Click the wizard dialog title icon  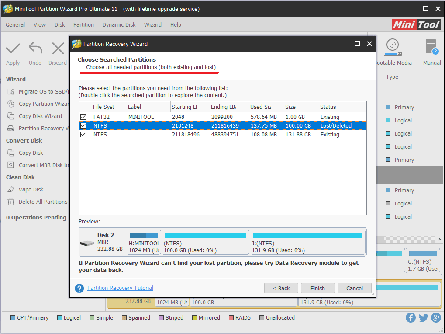pos(76,44)
